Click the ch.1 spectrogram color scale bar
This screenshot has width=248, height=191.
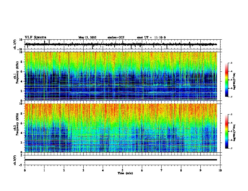(x=227, y=80)
